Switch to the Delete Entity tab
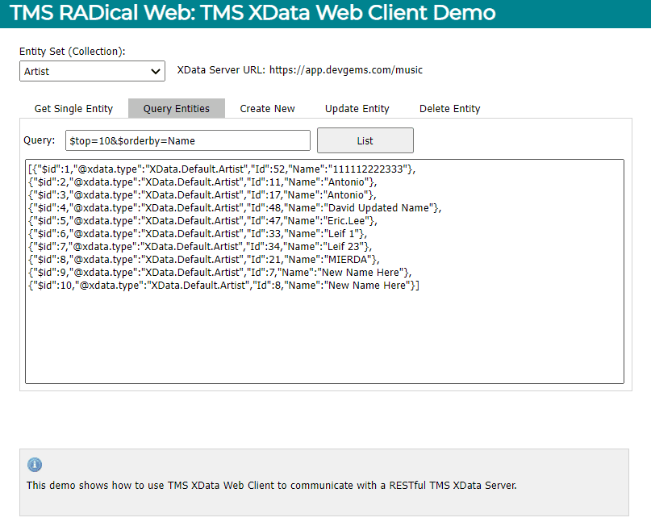This screenshot has width=651, height=526. coord(449,108)
